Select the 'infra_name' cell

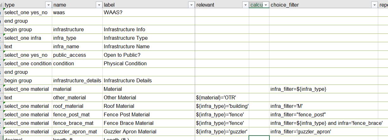point(77,46)
